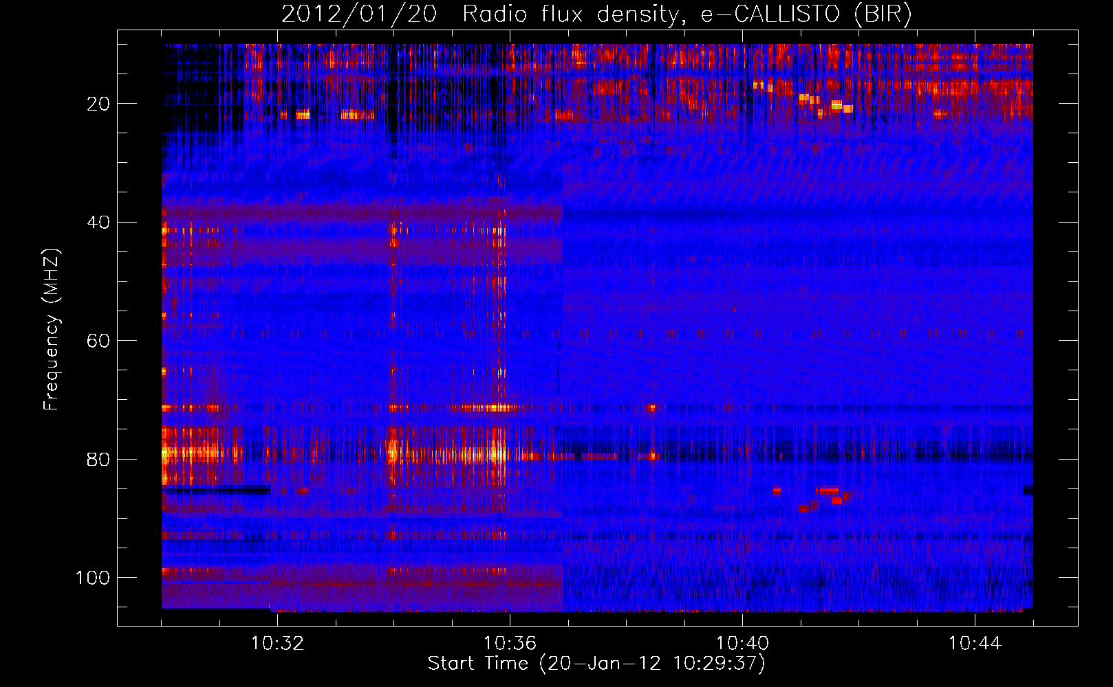Viewport: 1113px width, 687px height.
Task: Click the 40 frequency tick label
Action: coord(98,223)
